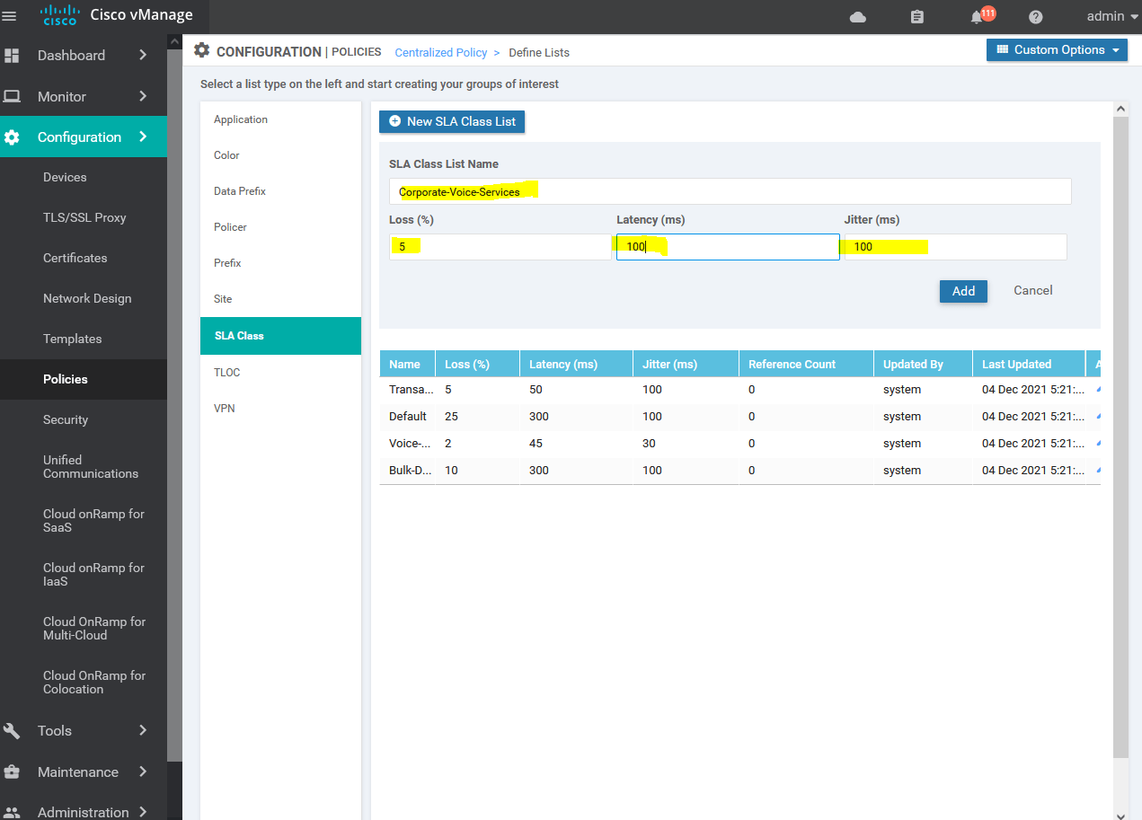The height and width of the screenshot is (820, 1142).
Task: Open the help question mark icon
Action: (1035, 17)
